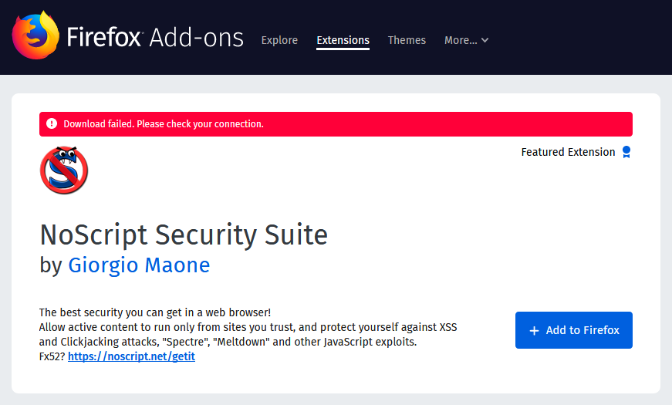
Task: Follow the https://noscript.net/getit link
Action: (132, 356)
